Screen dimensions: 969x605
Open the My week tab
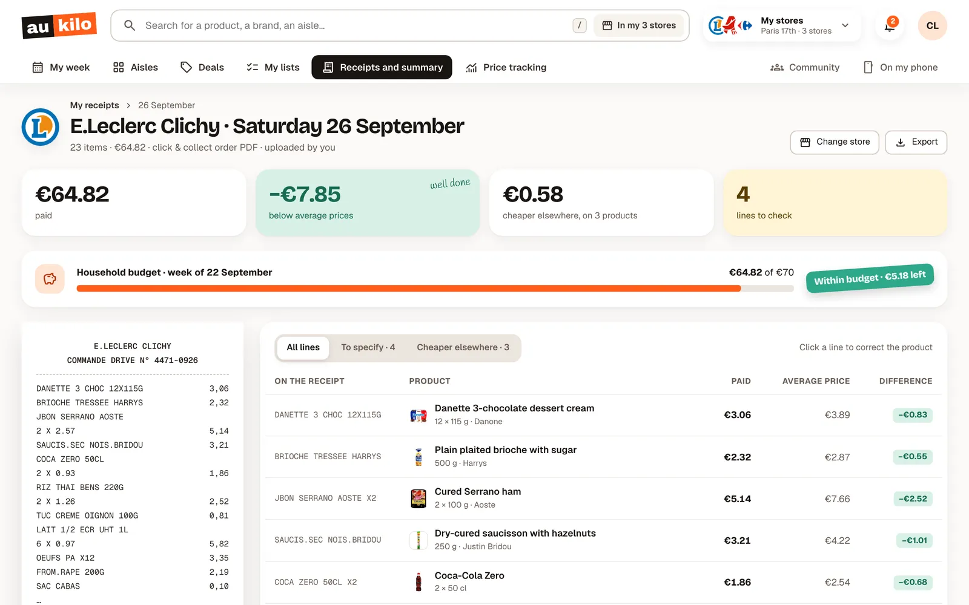[61, 67]
